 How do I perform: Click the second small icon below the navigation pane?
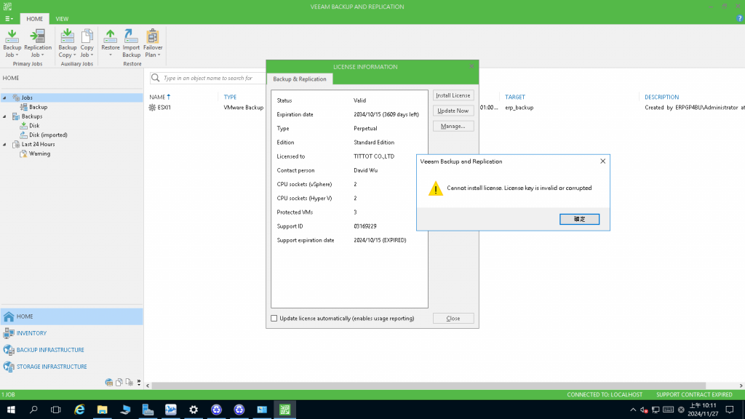[119, 383]
